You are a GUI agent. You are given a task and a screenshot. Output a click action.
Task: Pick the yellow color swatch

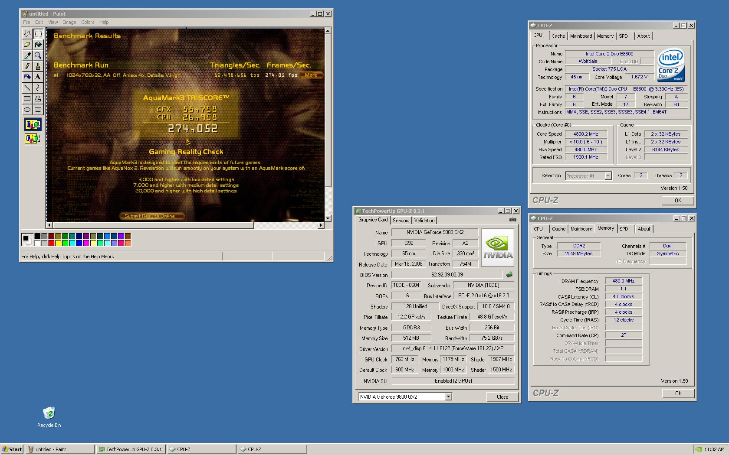58,243
